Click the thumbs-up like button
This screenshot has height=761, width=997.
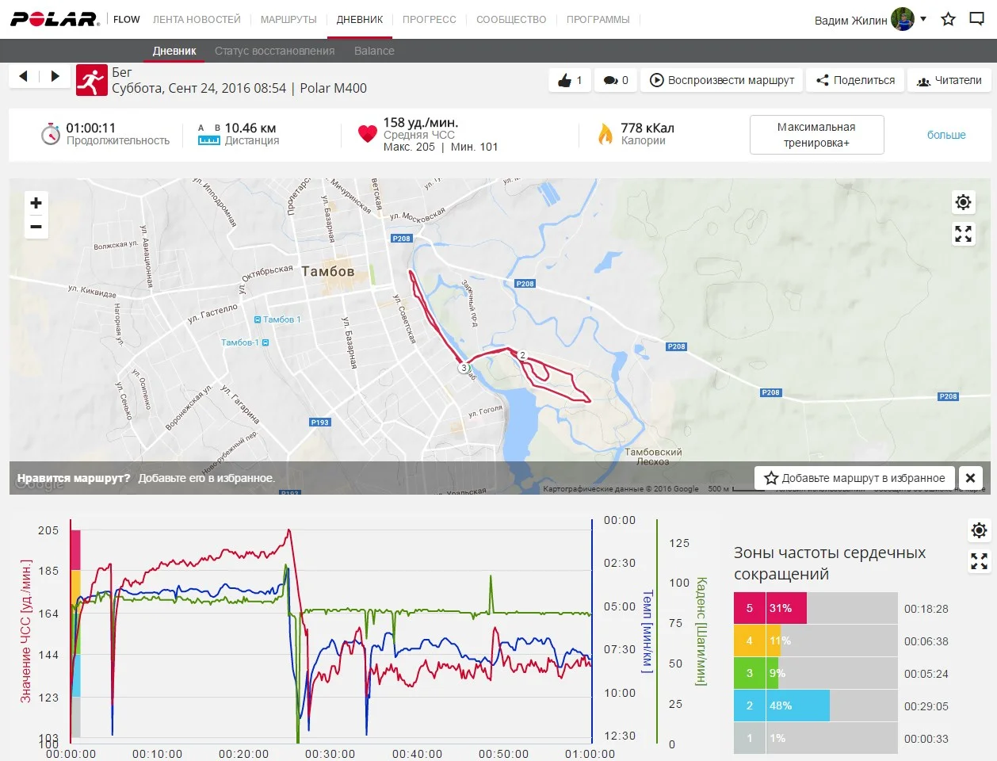[570, 80]
